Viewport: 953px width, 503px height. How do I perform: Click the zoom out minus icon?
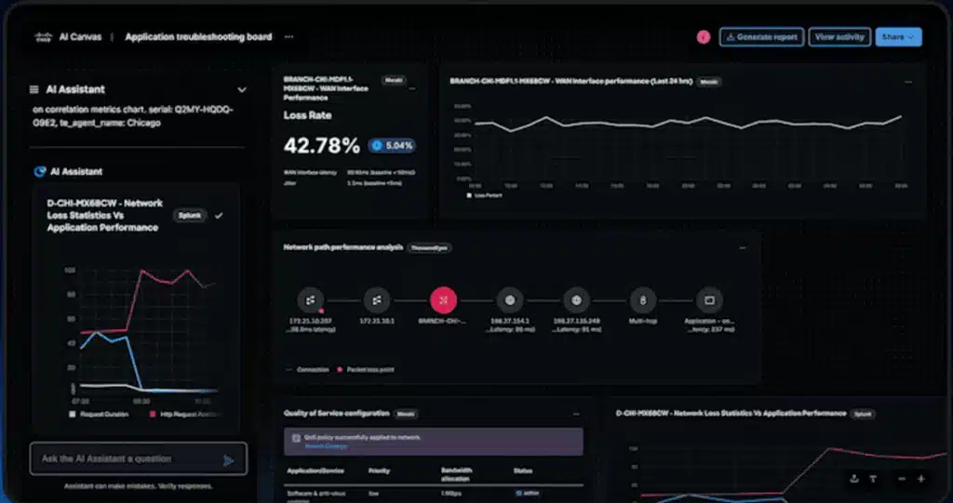tap(901, 479)
